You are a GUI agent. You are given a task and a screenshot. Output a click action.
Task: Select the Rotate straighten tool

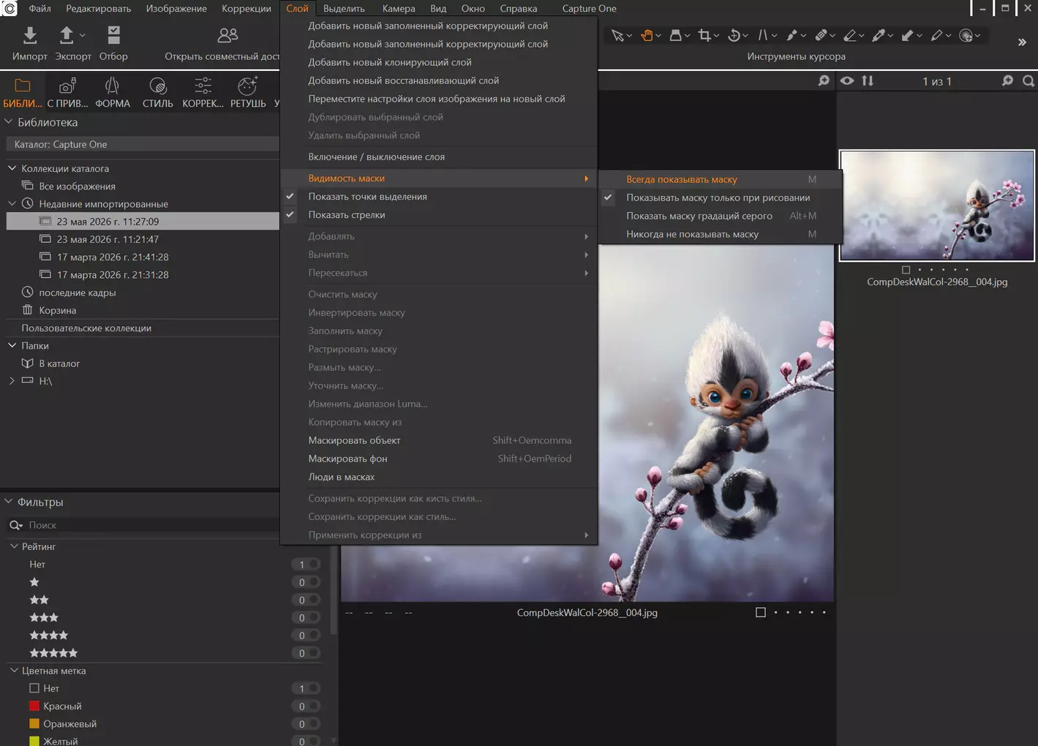point(734,35)
